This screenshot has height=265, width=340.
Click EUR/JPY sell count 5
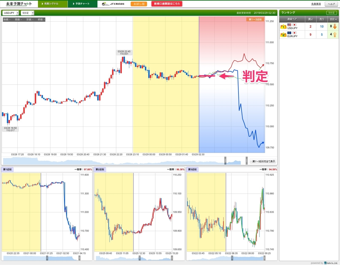pos(322,35)
